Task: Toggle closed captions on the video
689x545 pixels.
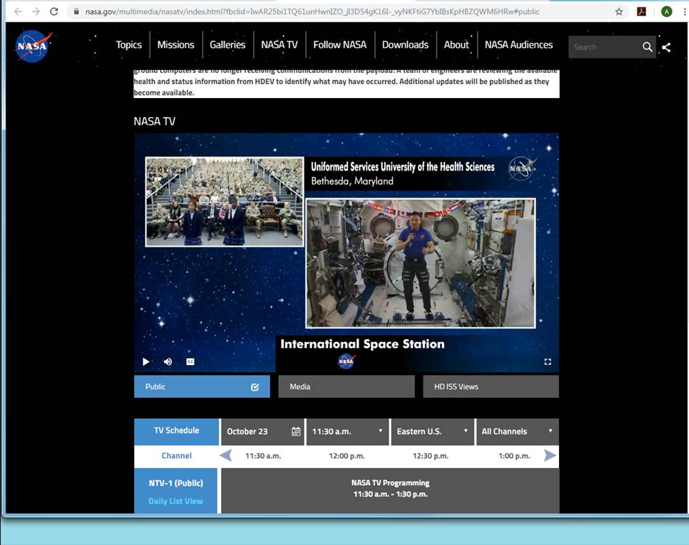Action: tap(190, 362)
